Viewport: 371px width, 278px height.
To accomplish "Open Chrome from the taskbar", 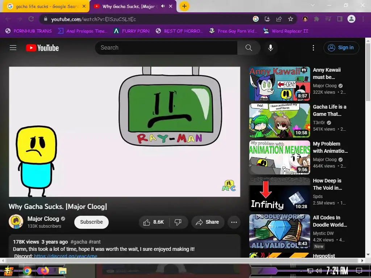I will [x=27, y=271].
